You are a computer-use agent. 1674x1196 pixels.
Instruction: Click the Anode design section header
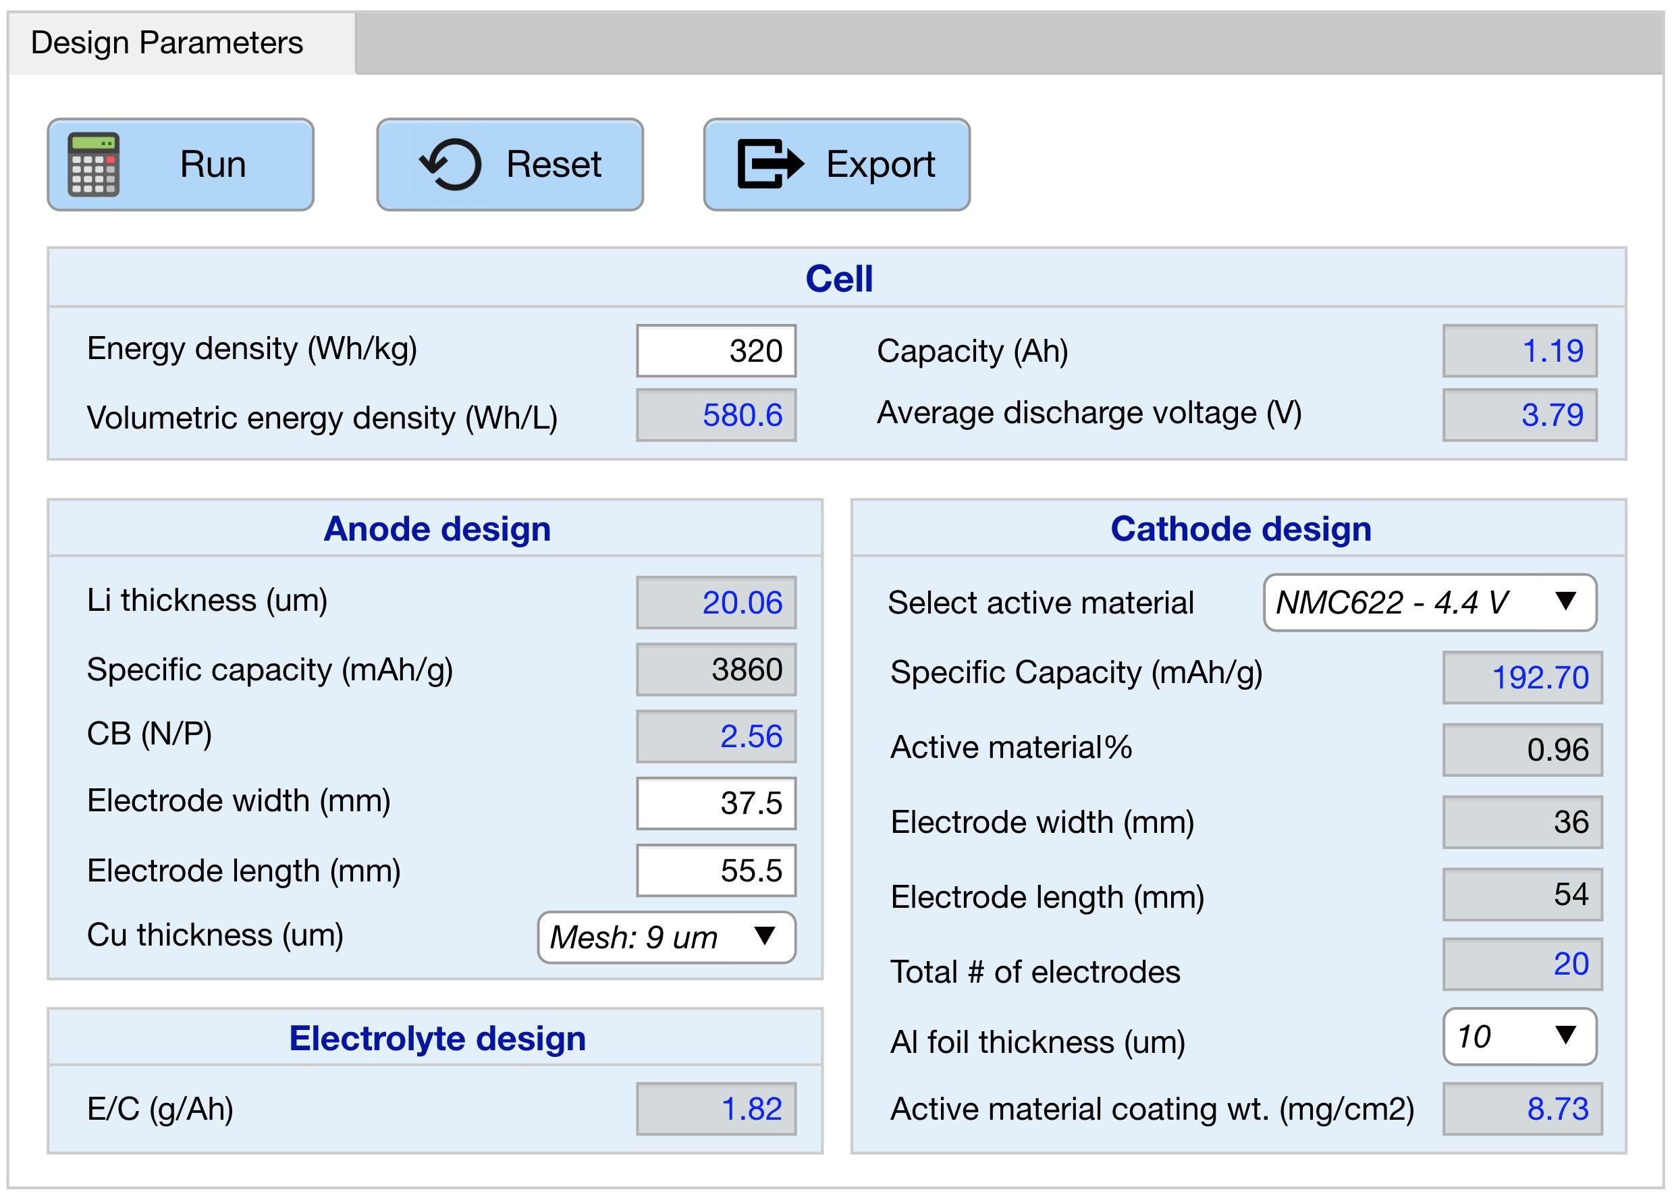(437, 528)
